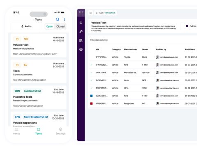Viewport: 197px width, 150px height.
Task: Click the Mercedes-Be.. manufacturer cell
Action: [131, 73]
